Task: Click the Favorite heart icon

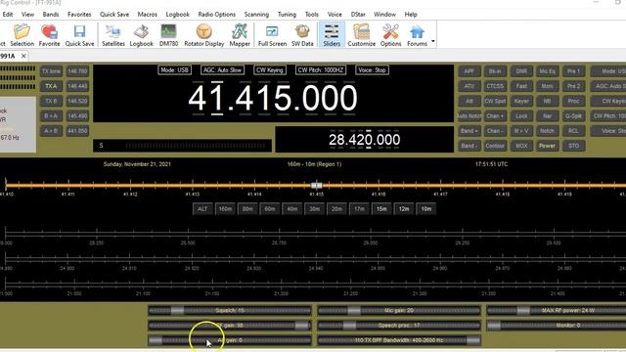Action: tap(50, 35)
